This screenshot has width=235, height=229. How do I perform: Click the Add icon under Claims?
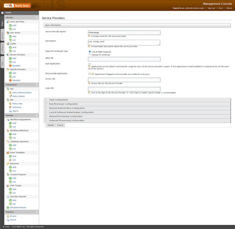pyautogui.click(x=10, y=48)
